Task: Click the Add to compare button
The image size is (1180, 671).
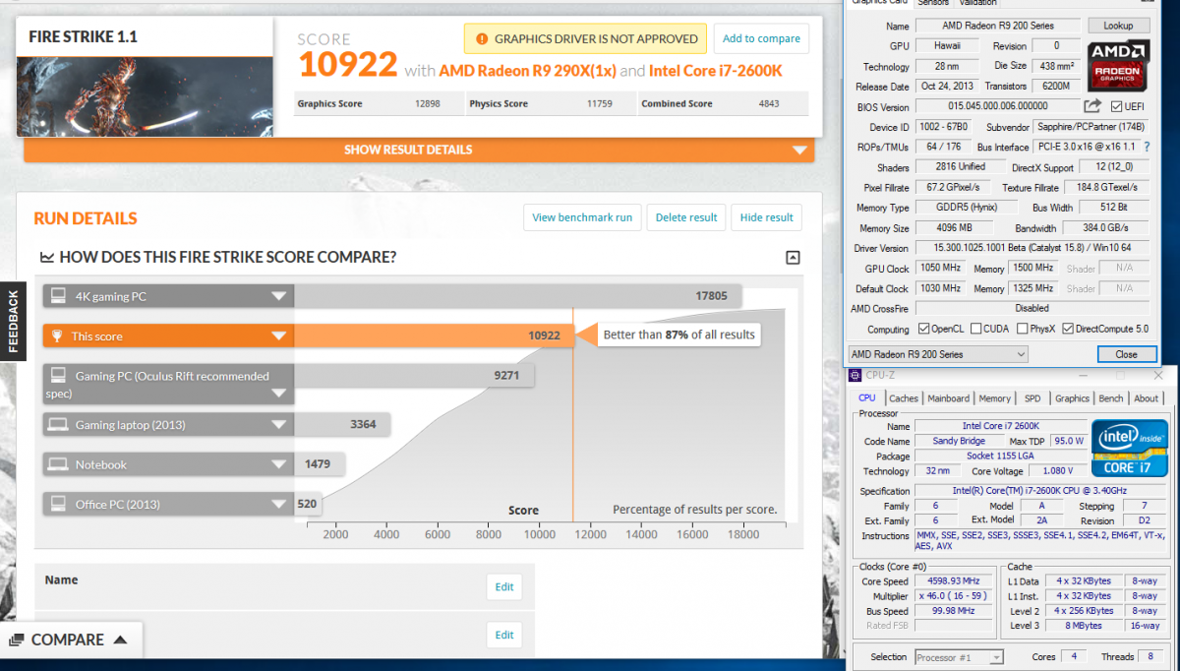Action: (x=761, y=39)
